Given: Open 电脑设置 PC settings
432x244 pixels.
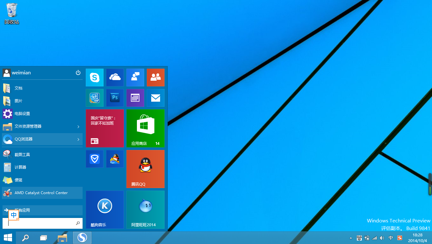Looking at the screenshot, I should [x=42, y=113].
